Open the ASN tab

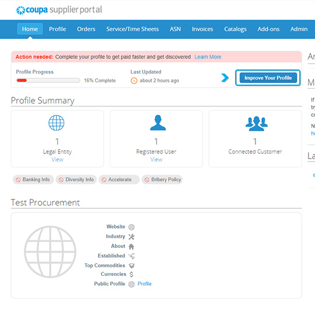point(175,29)
